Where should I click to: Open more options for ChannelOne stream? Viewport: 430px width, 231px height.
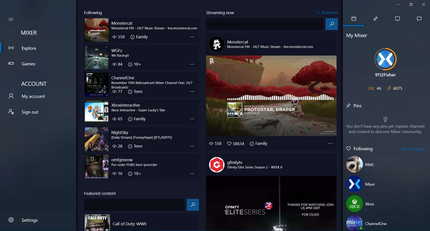click(192, 92)
